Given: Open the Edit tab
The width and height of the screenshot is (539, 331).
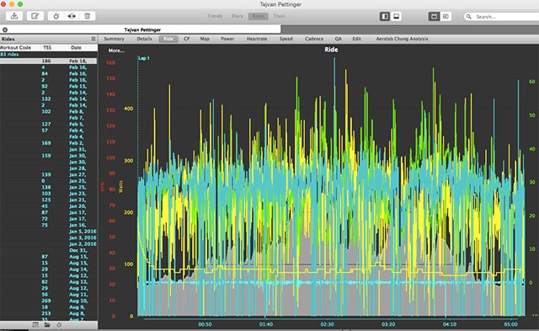Looking at the screenshot, I should click(356, 39).
